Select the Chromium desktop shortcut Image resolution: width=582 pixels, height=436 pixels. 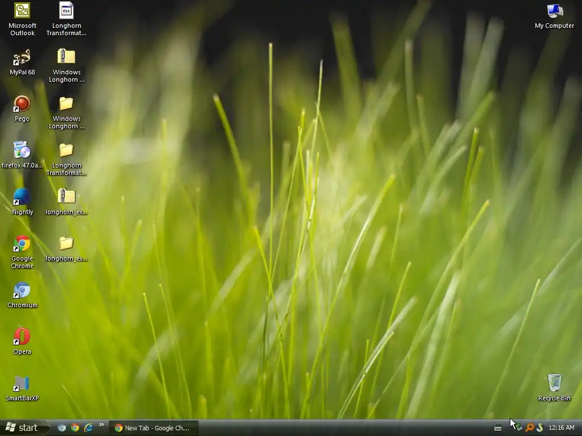(x=22, y=295)
